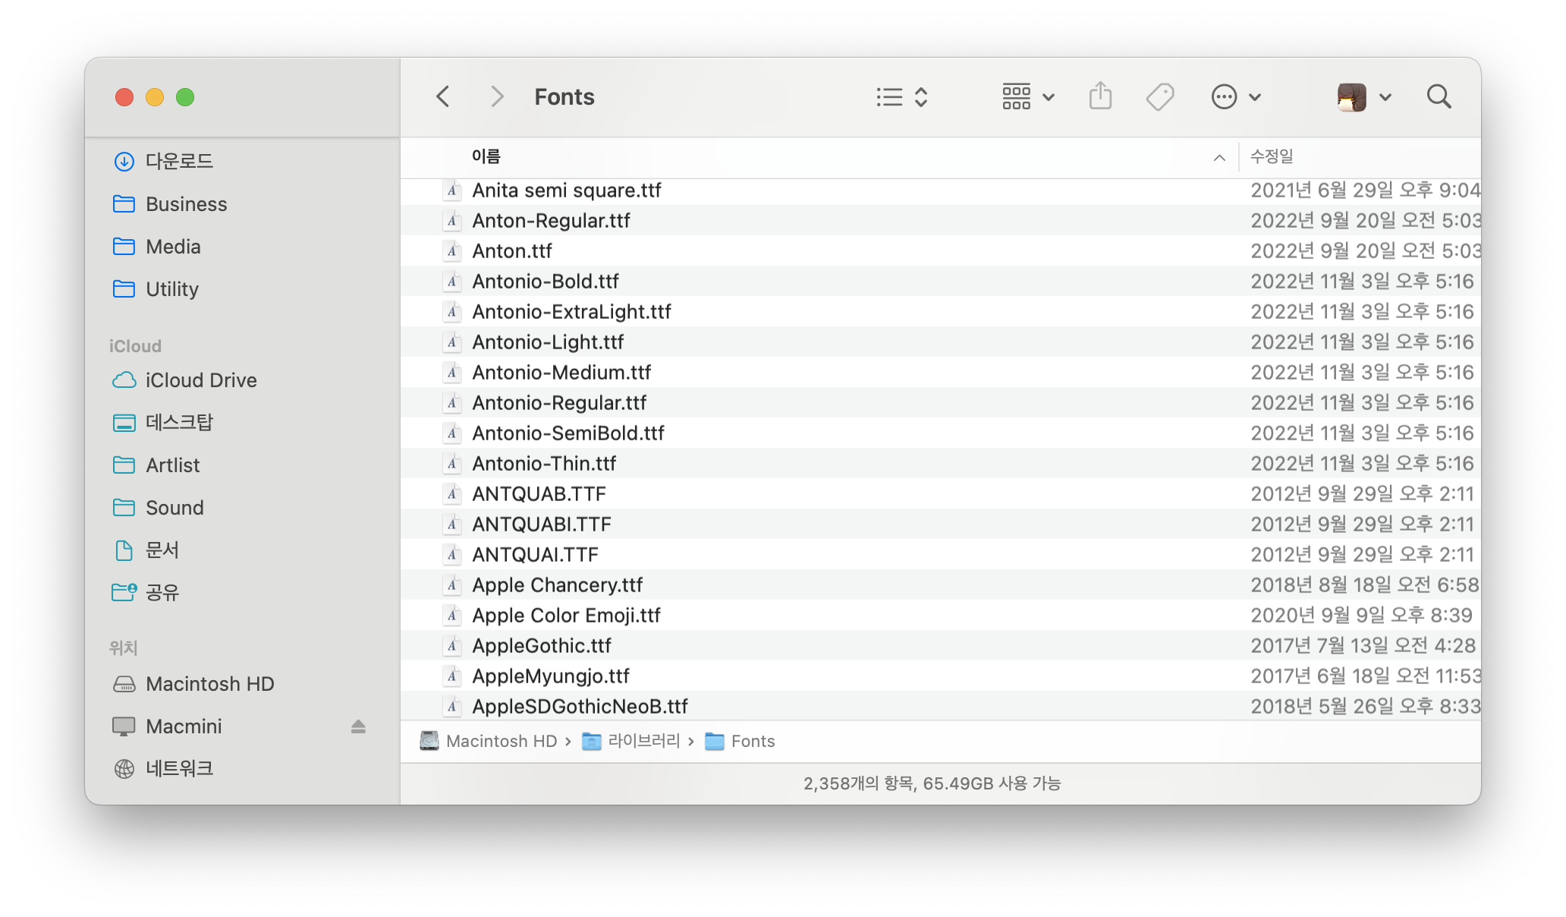Select the Antonio-Bold.ttf file row
Screen dimensions: 1566x917
pos(545,282)
